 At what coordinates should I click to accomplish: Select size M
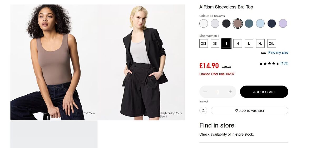(x=238, y=43)
